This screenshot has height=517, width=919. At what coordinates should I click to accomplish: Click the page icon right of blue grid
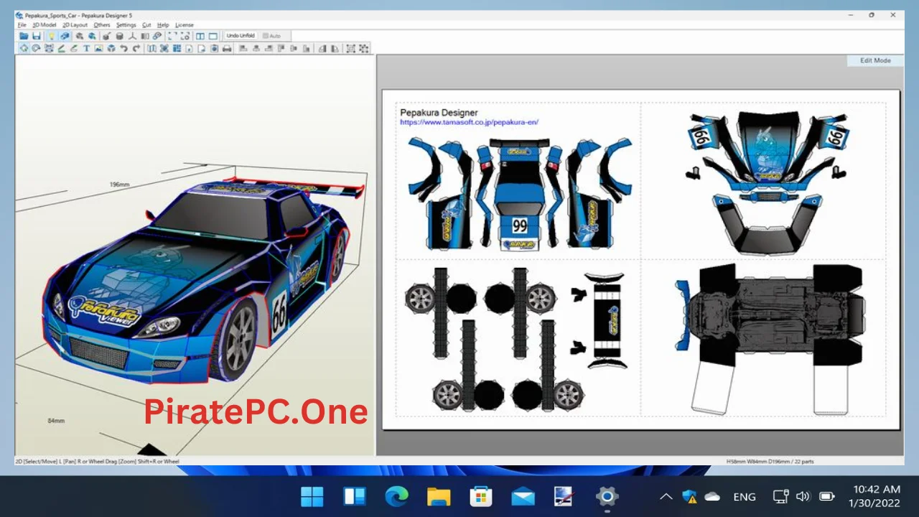click(189, 48)
